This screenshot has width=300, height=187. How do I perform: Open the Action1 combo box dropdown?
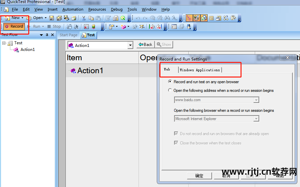[x=130, y=45]
